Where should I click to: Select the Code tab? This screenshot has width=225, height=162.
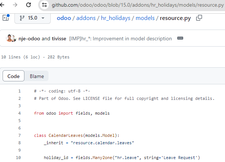click(x=13, y=76)
